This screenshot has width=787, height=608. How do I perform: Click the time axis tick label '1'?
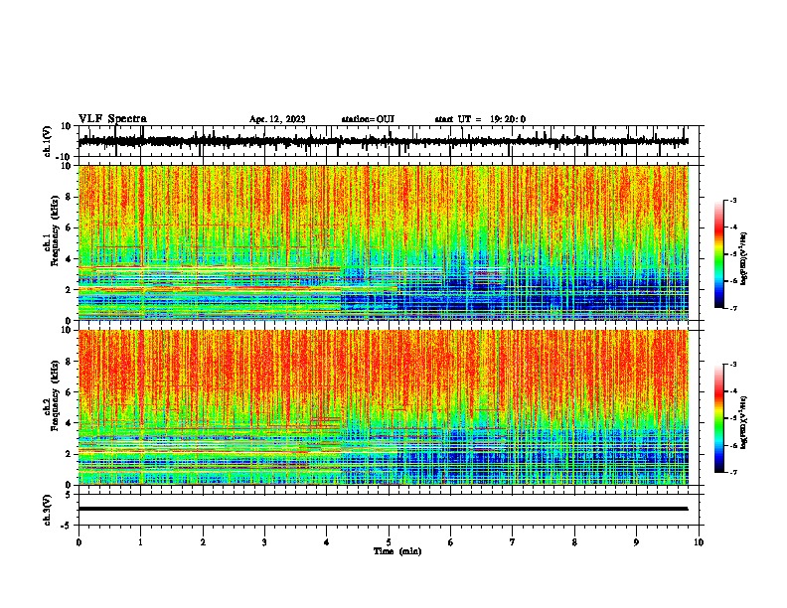coord(140,542)
